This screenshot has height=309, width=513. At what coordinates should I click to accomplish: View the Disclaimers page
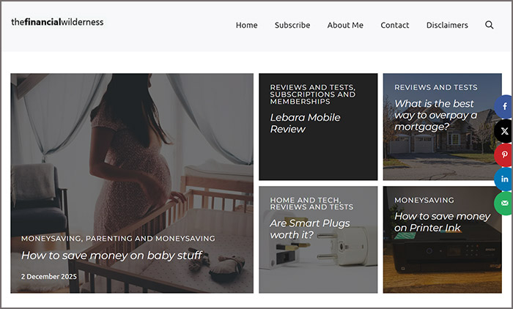447,25
